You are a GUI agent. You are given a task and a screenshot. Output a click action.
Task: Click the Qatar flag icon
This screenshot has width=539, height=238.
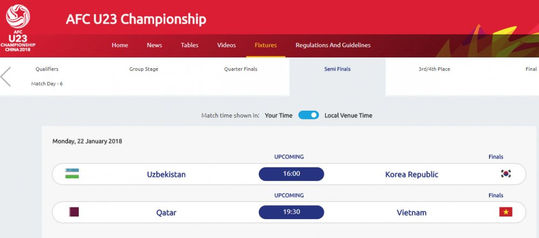click(x=73, y=212)
